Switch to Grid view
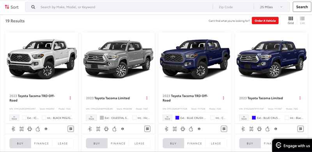312x152 pixels. click(x=291, y=21)
